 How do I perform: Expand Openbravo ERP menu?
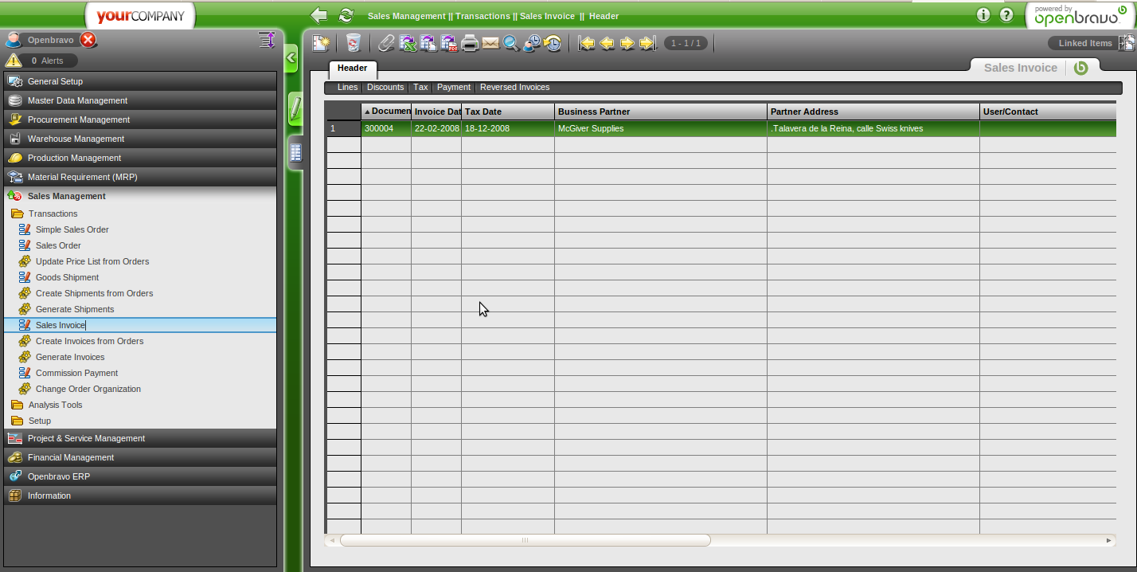[x=140, y=476]
